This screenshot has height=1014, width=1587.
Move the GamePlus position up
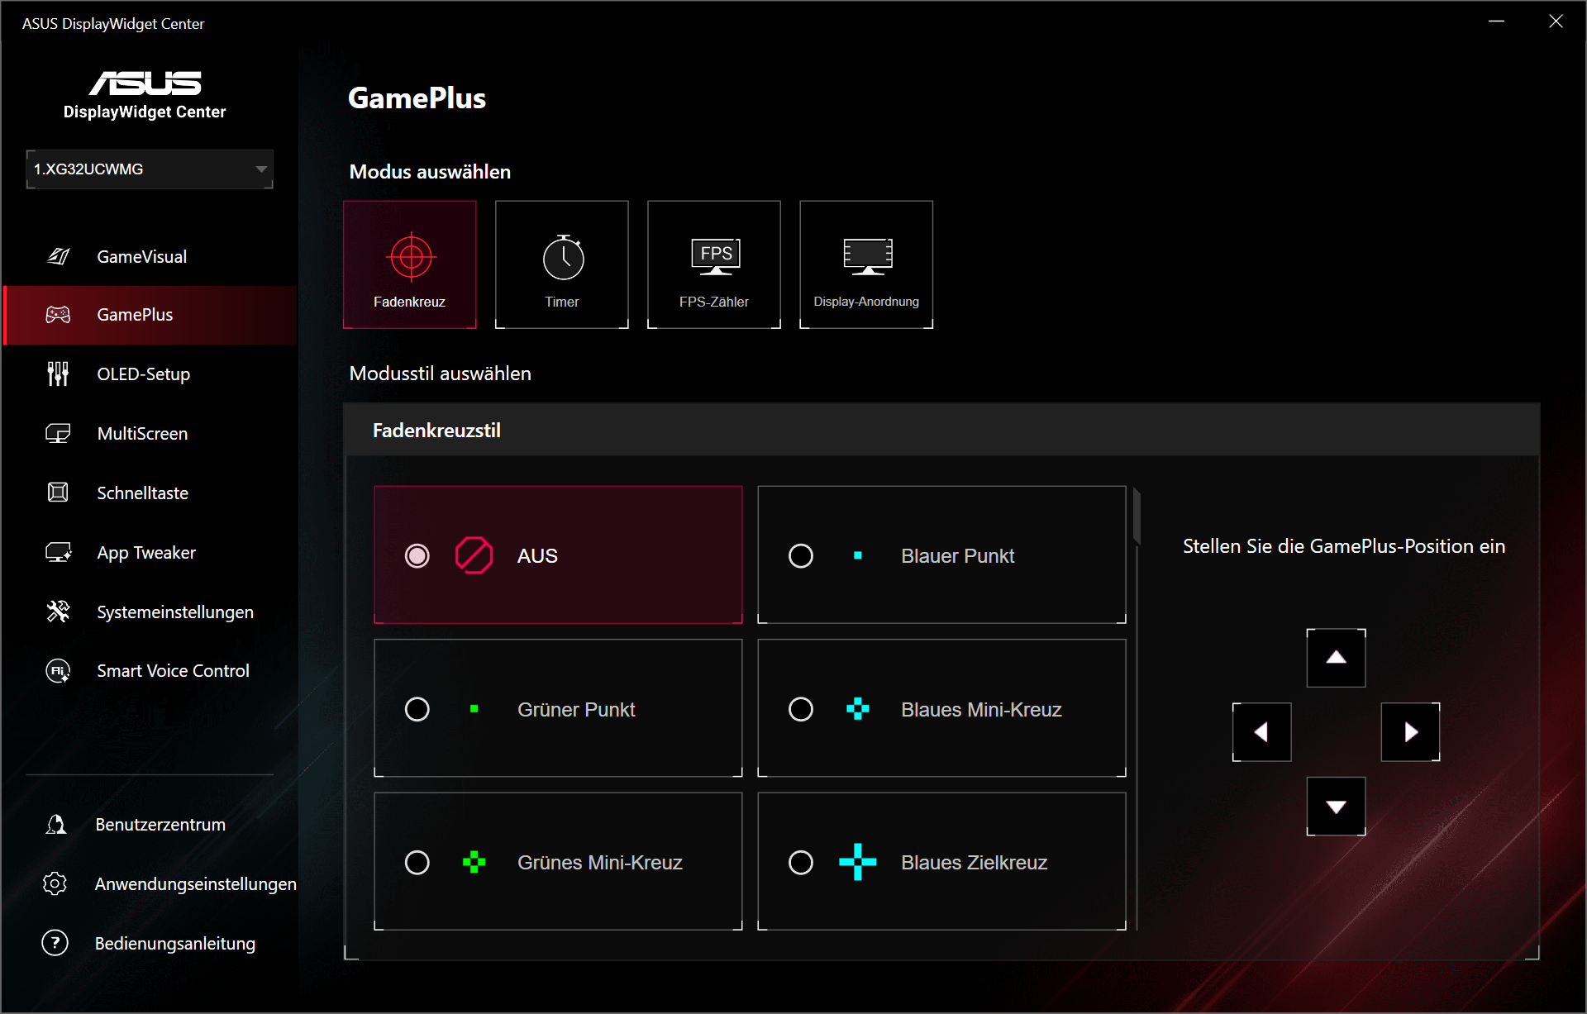point(1336,658)
